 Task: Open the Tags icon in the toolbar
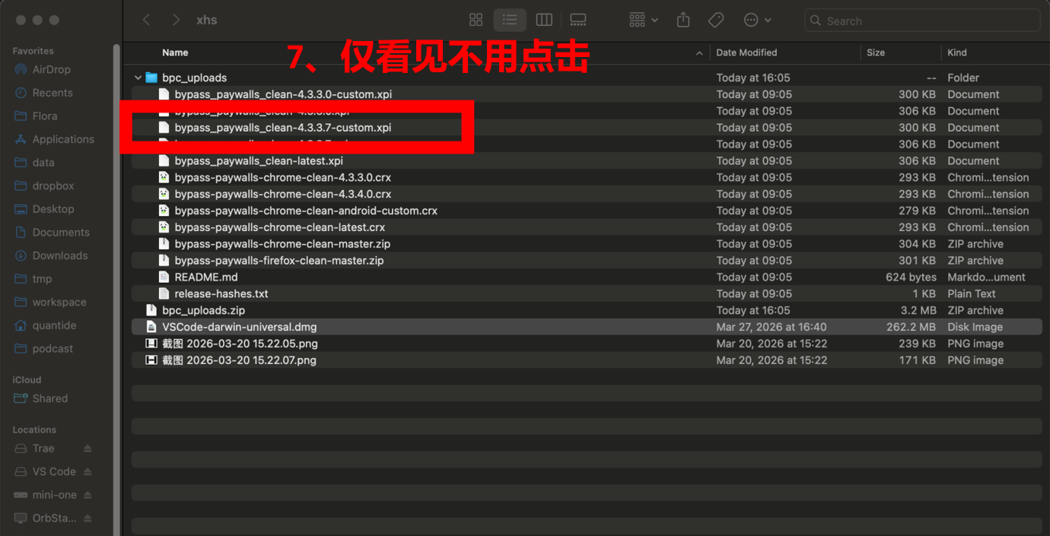pos(715,20)
